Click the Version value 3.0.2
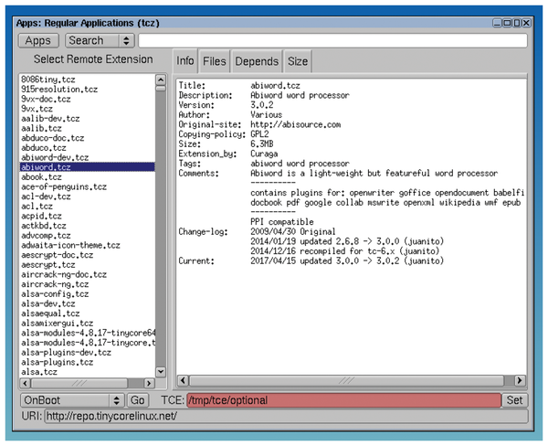This screenshot has height=446, width=548. coord(262,105)
